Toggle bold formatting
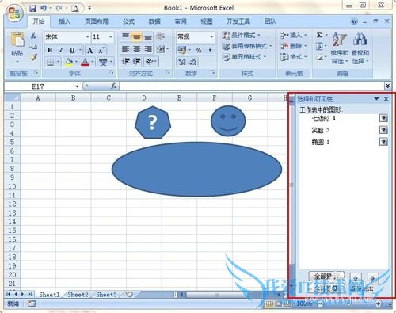Screen dimensions: 396x313 pos(50,50)
